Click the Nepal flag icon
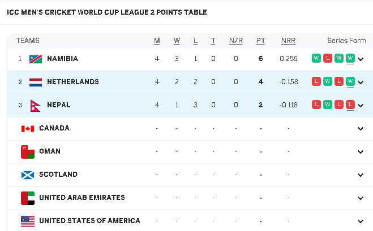This screenshot has height=231, width=373. point(36,105)
